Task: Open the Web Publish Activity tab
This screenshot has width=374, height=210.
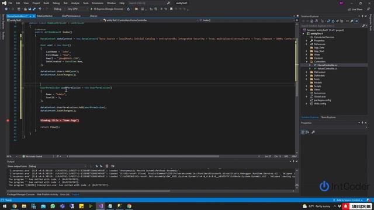Action: (47, 194)
